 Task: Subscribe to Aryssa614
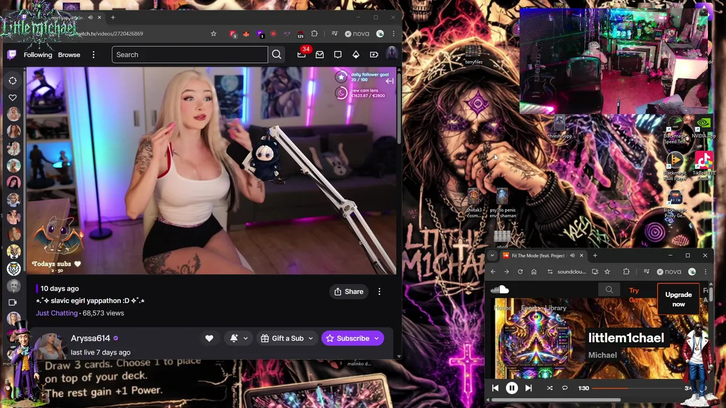click(x=347, y=338)
